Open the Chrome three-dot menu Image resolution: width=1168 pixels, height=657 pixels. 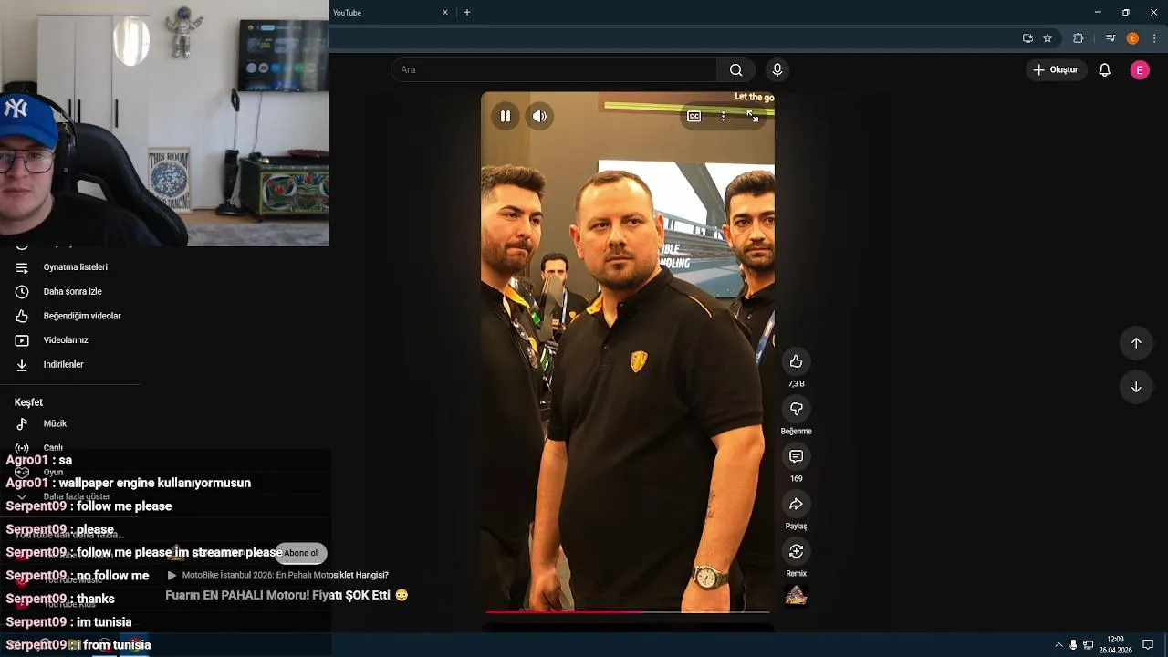pos(1154,38)
